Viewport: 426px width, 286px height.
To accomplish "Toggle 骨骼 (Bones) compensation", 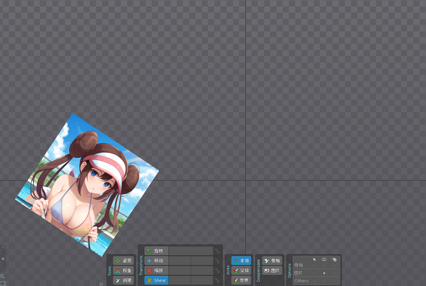I will [x=272, y=261].
